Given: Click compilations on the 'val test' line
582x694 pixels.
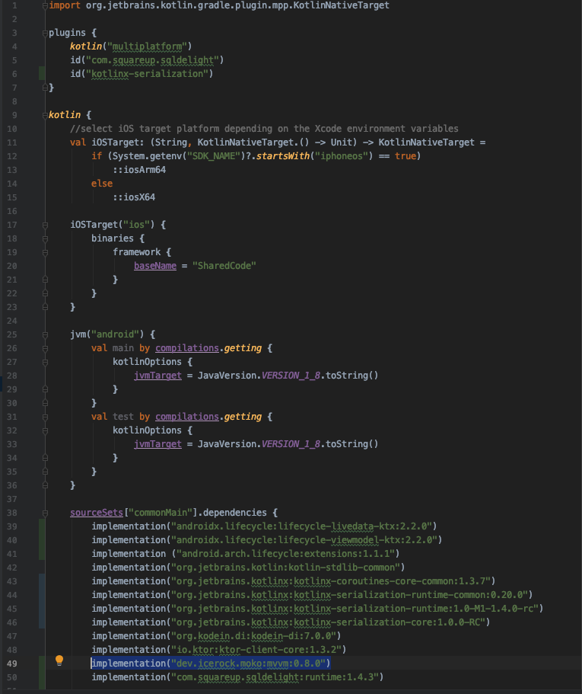Looking at the screenshot, I should pyautogui.click(x=187, y=417).
